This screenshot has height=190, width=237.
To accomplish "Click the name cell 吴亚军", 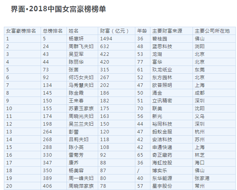I will coord(76,54).
